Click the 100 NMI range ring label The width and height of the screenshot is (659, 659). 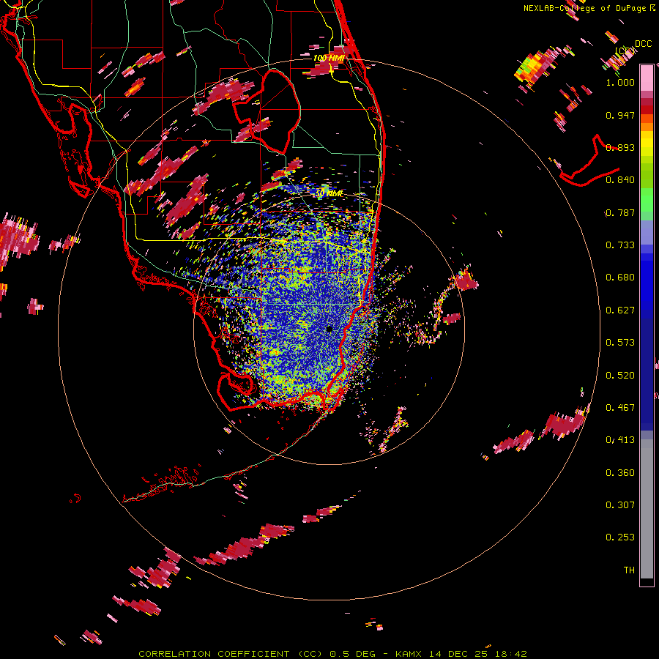tap(329, 58)
